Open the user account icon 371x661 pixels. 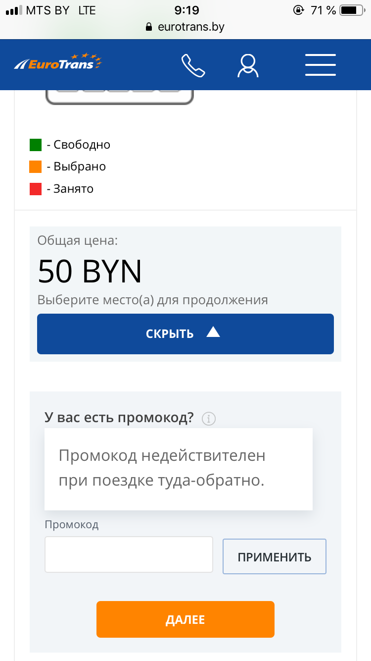(x=248, y=65)
